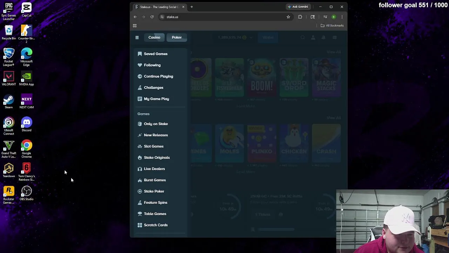Select Epic Games Launcher desktop icon
Viewport: 449px width, 253px height.
[x=9, y=12]
